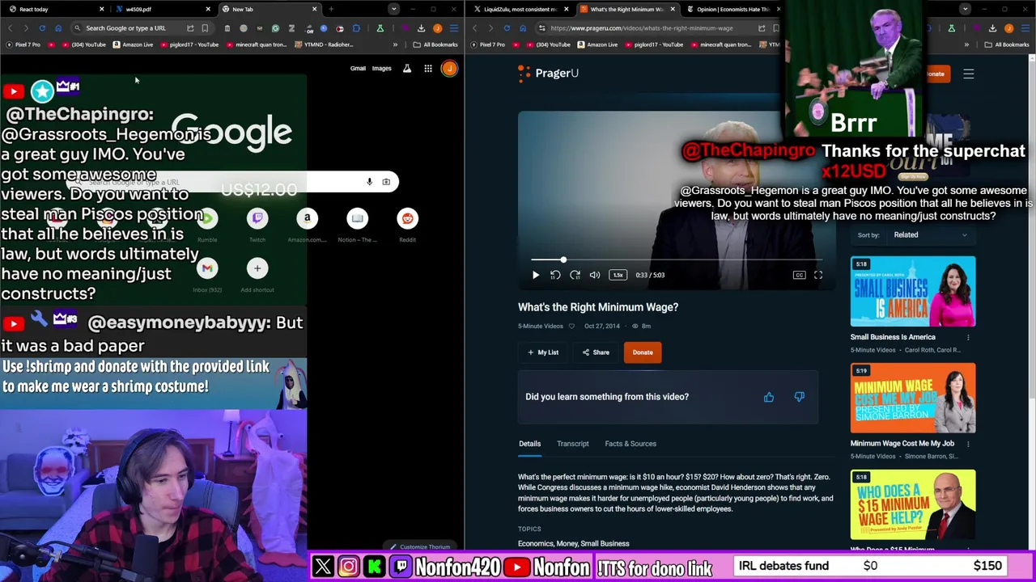Open the left browser main menu
This screenshot has width=1036, height=582.
click(x=453, y=28)
